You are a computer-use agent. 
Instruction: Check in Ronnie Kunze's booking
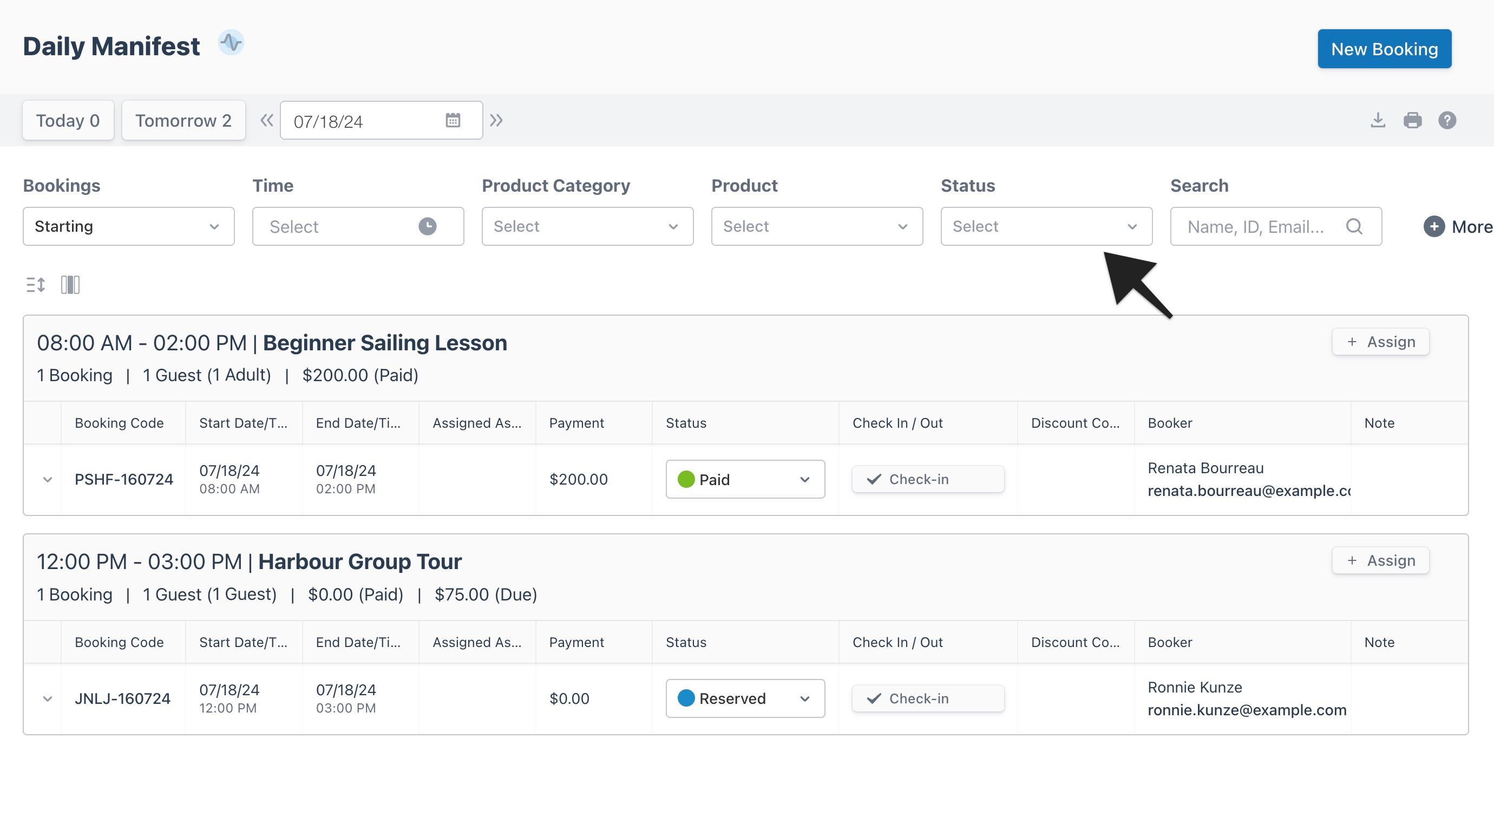pos(928,698)
